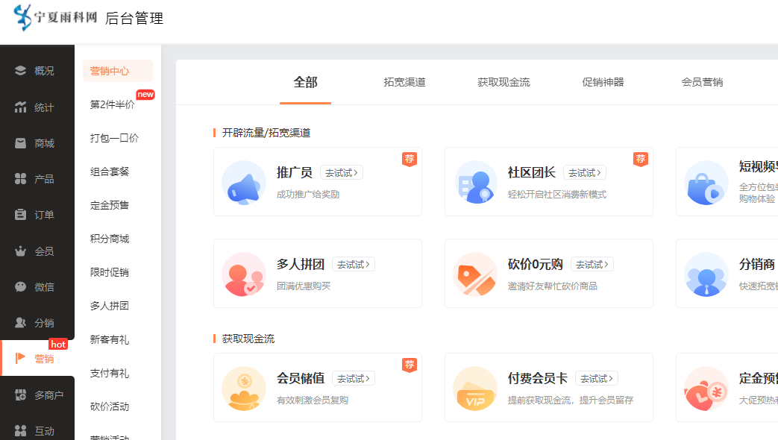Viewport: 778px width, 440px height.
Task: Switch to the 全部 tab
Action: 305,82
